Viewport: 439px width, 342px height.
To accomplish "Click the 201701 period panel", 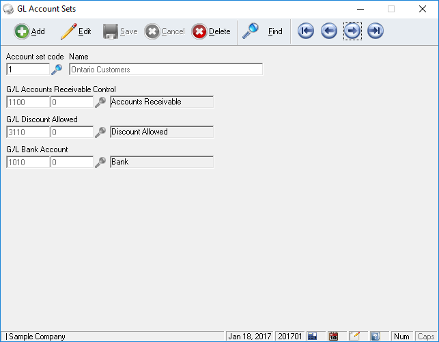I will click(289, 336).
